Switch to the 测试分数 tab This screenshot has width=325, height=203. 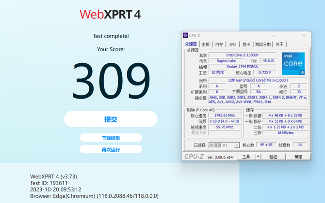[x=263, y=44]
